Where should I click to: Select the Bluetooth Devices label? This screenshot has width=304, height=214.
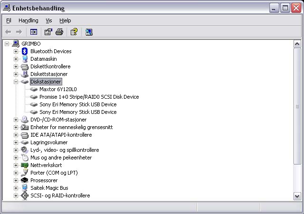tap(51, 51)
